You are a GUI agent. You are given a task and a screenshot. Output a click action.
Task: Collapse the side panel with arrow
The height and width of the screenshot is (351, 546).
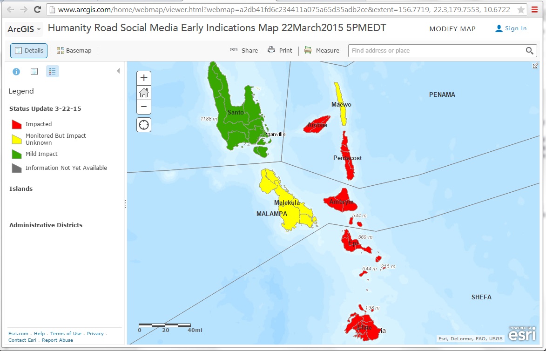tap(118, 71)
